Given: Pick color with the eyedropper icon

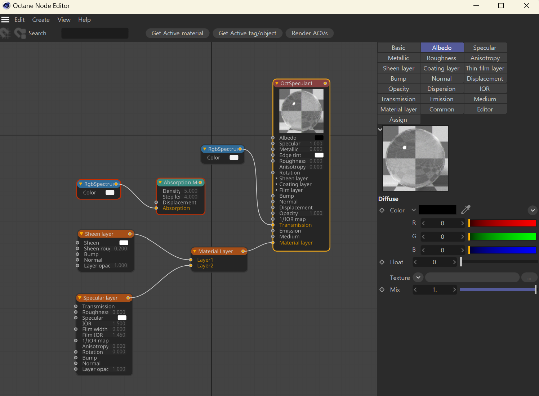Looking at the screenshot, I should (466, 210).
